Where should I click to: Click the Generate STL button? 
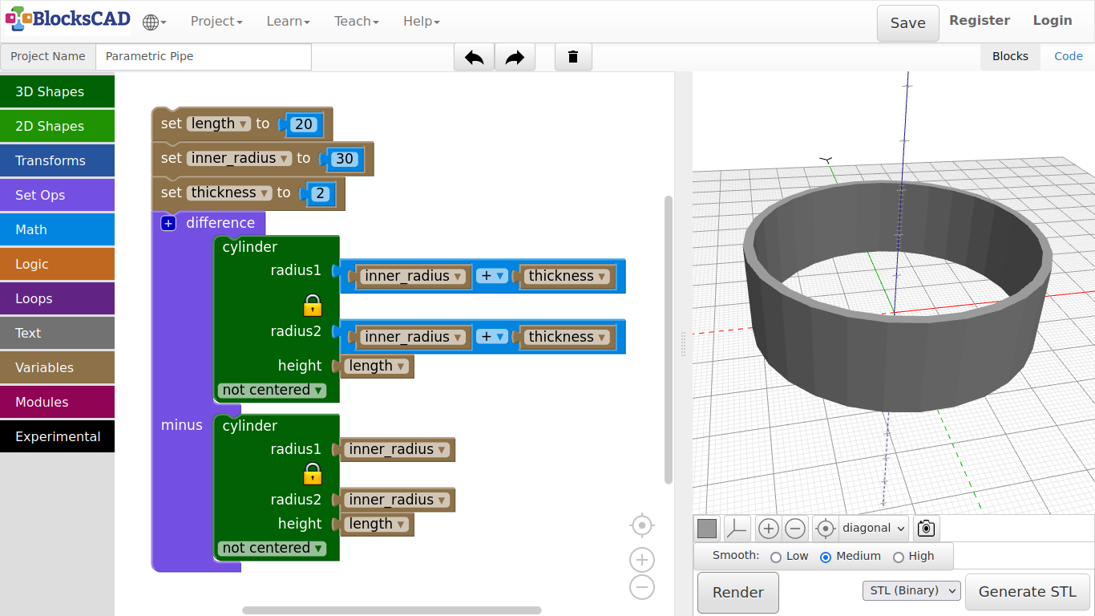[1027, 592]
